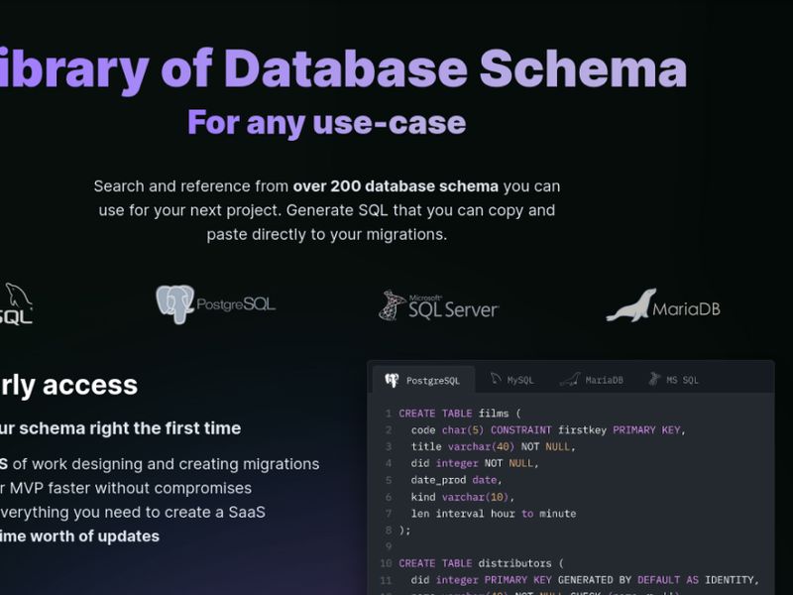
Task: Click the MySQL dolphin icon in the tab bar
Action: pyautogui.click(x=494, y=379)
